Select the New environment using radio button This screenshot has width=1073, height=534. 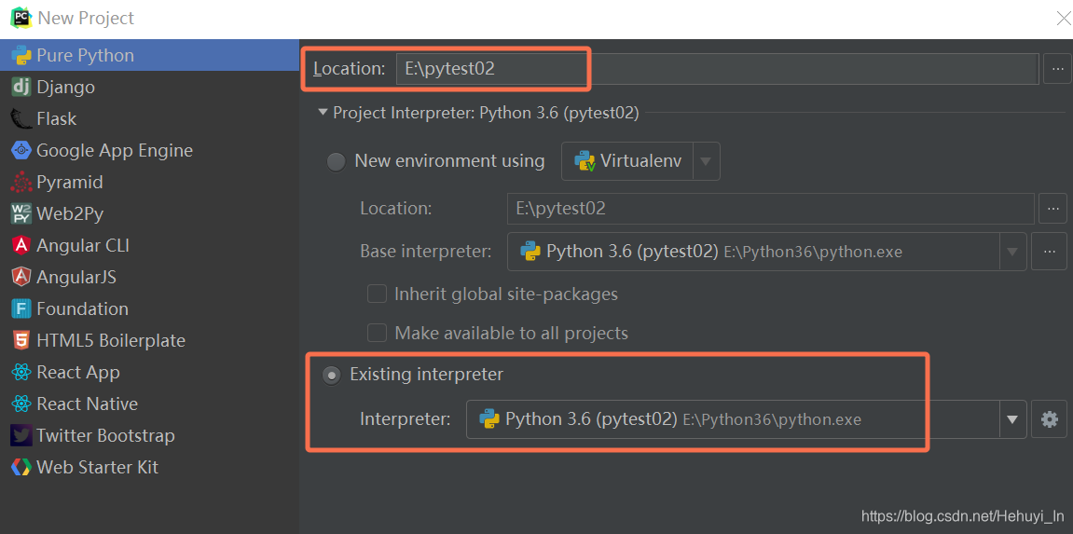336,161
